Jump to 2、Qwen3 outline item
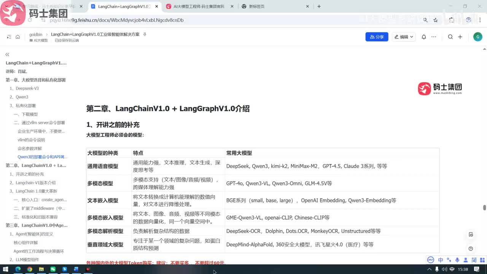Image resolution: width=487 pixels, height=274 pixels. (x=19, y=97)
